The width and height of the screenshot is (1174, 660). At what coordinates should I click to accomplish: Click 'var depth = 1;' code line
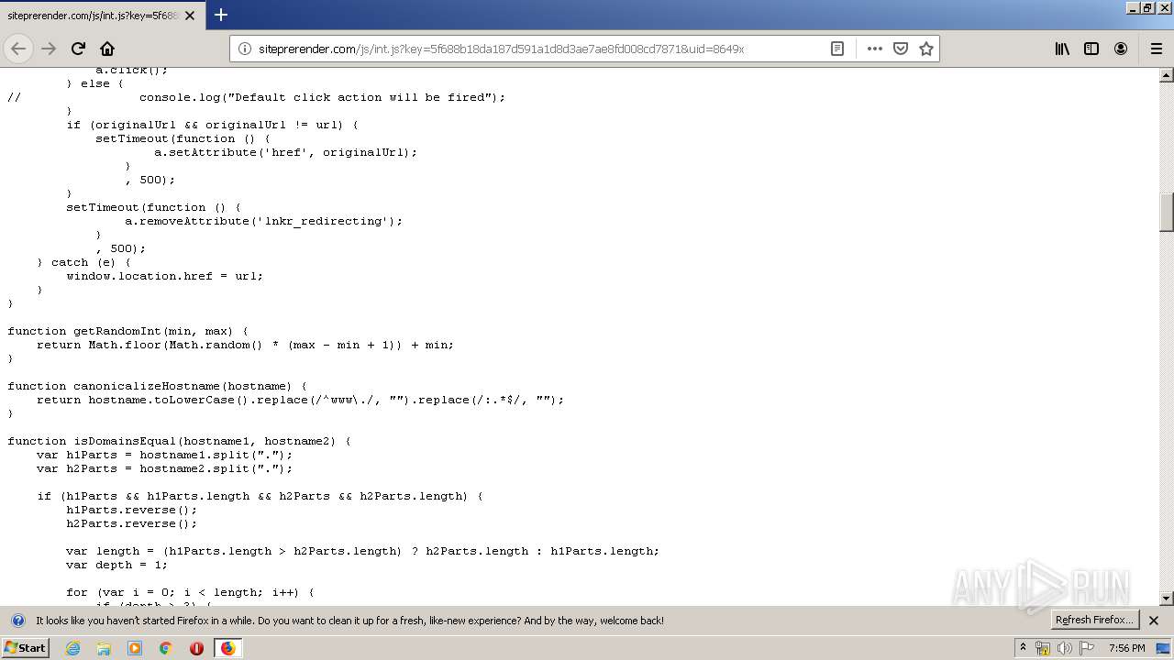click(x=116, y=565)
